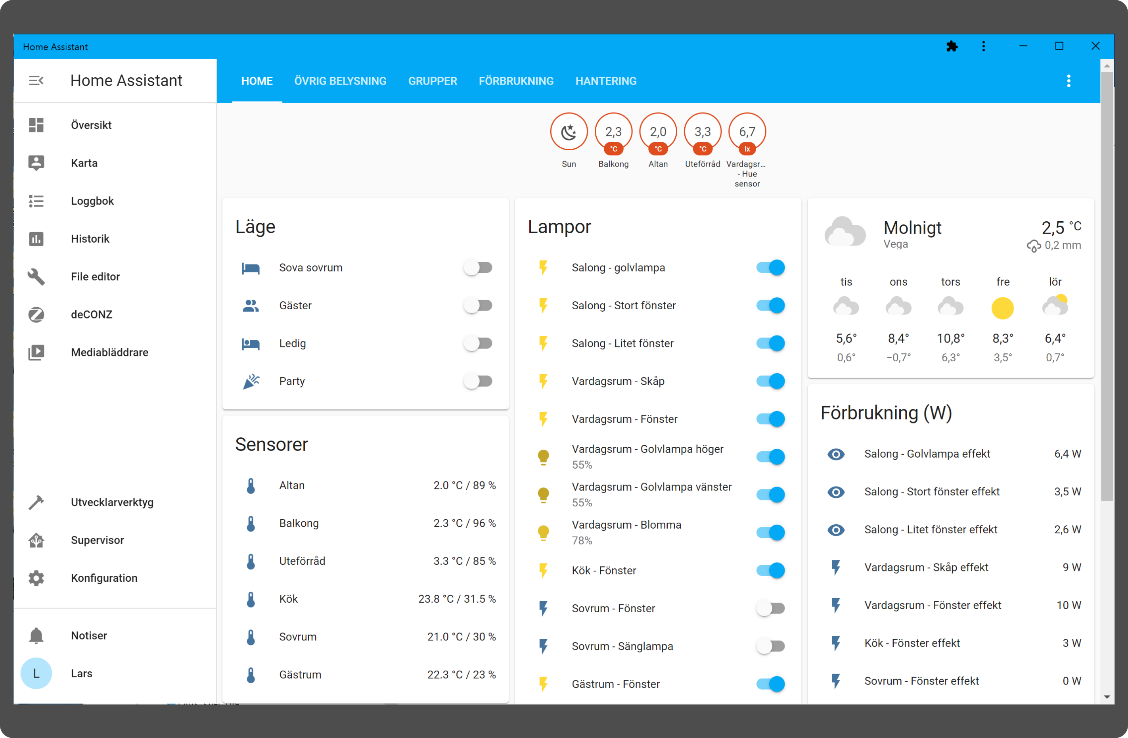
Task: Turn on Sovrum - Fönster lamp
Action: pyautogui.click(x=771, y=609)
